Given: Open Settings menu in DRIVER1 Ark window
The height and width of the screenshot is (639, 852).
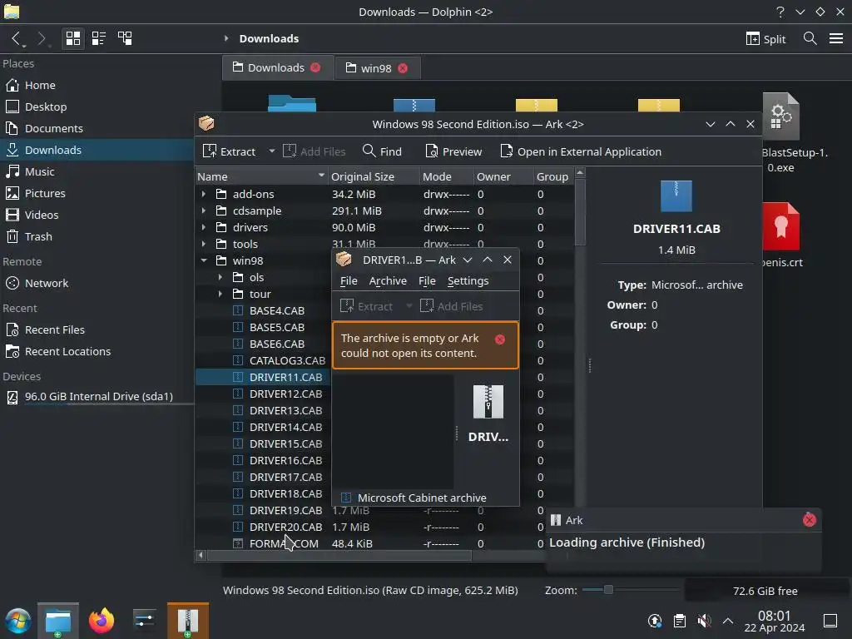Looking at the screenshot, I should tap(468, 281).
